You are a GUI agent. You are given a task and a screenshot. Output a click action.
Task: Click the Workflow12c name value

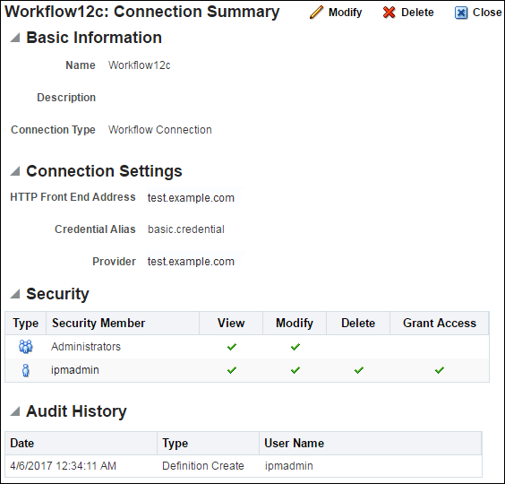[x=139, y=65]
